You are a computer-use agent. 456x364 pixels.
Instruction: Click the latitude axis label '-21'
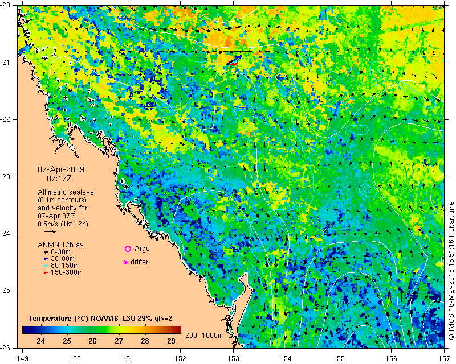[5, 63]
